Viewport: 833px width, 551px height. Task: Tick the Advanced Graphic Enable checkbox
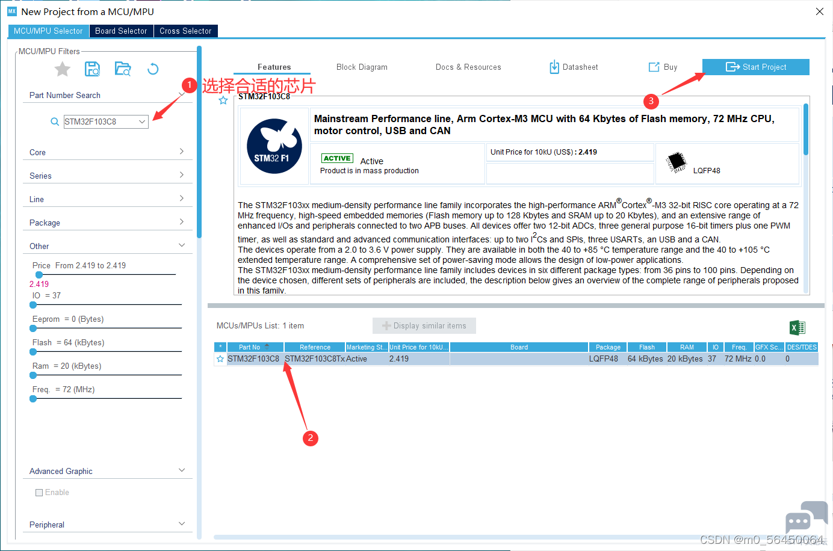click(39, 493)
